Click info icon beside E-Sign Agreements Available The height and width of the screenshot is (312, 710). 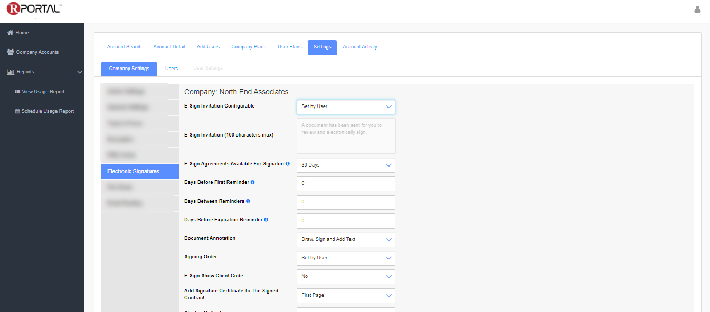point(288,164)
